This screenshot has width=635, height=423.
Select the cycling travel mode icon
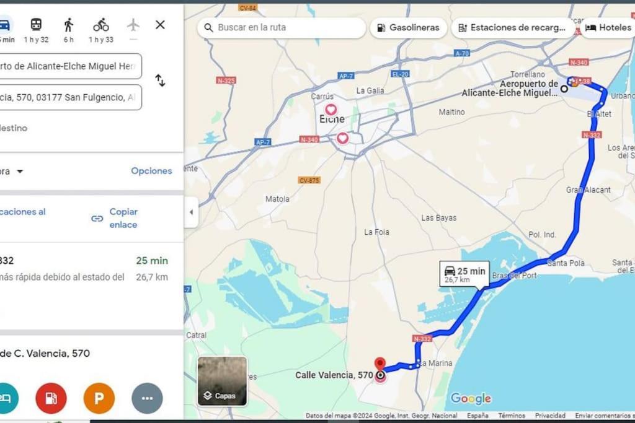coord(101,25)
